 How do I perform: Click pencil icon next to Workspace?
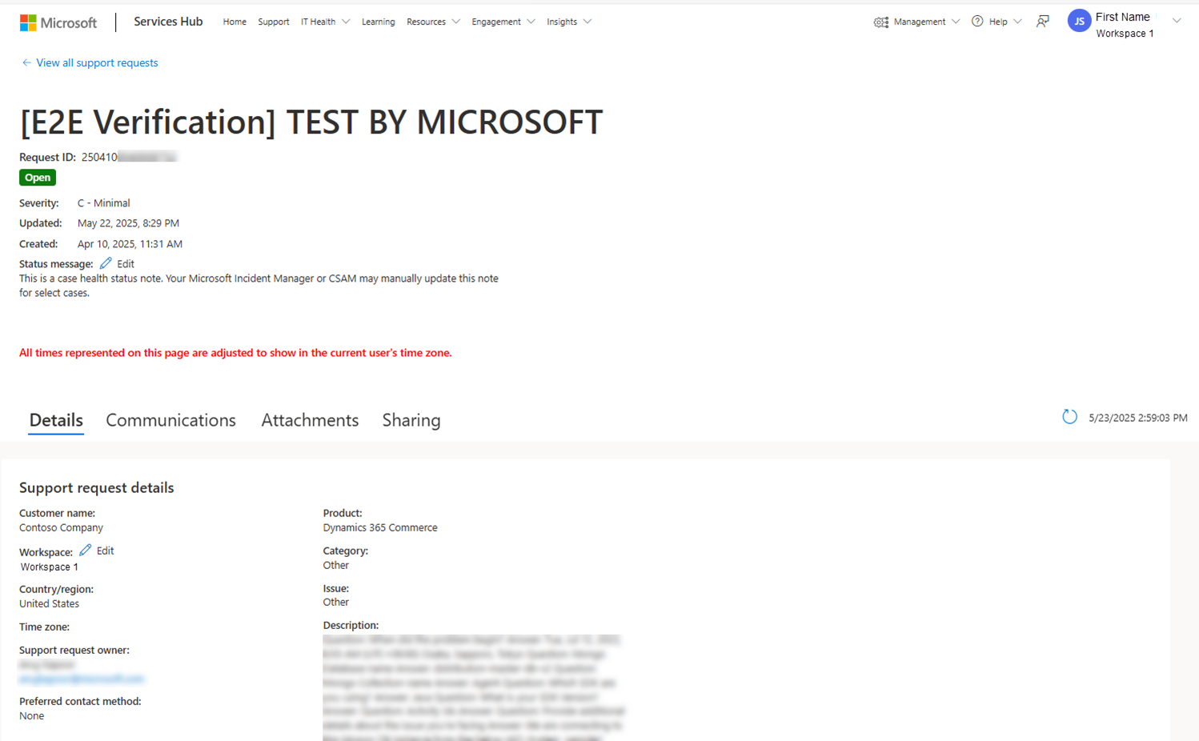tap(85, 551)
